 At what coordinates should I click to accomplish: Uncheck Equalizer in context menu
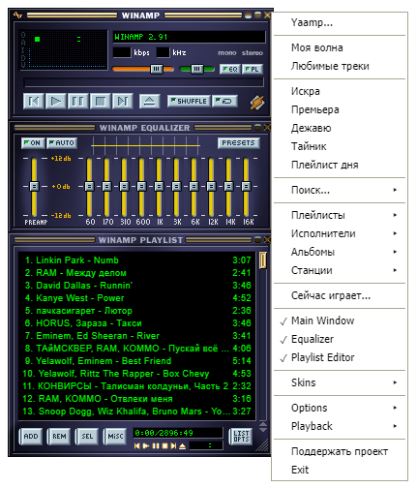[340, 339]
